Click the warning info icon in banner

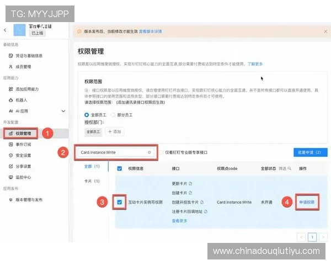(x=79, y=31)
